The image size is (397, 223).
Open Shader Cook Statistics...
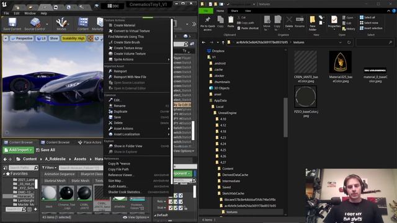(x=124, y=192)
